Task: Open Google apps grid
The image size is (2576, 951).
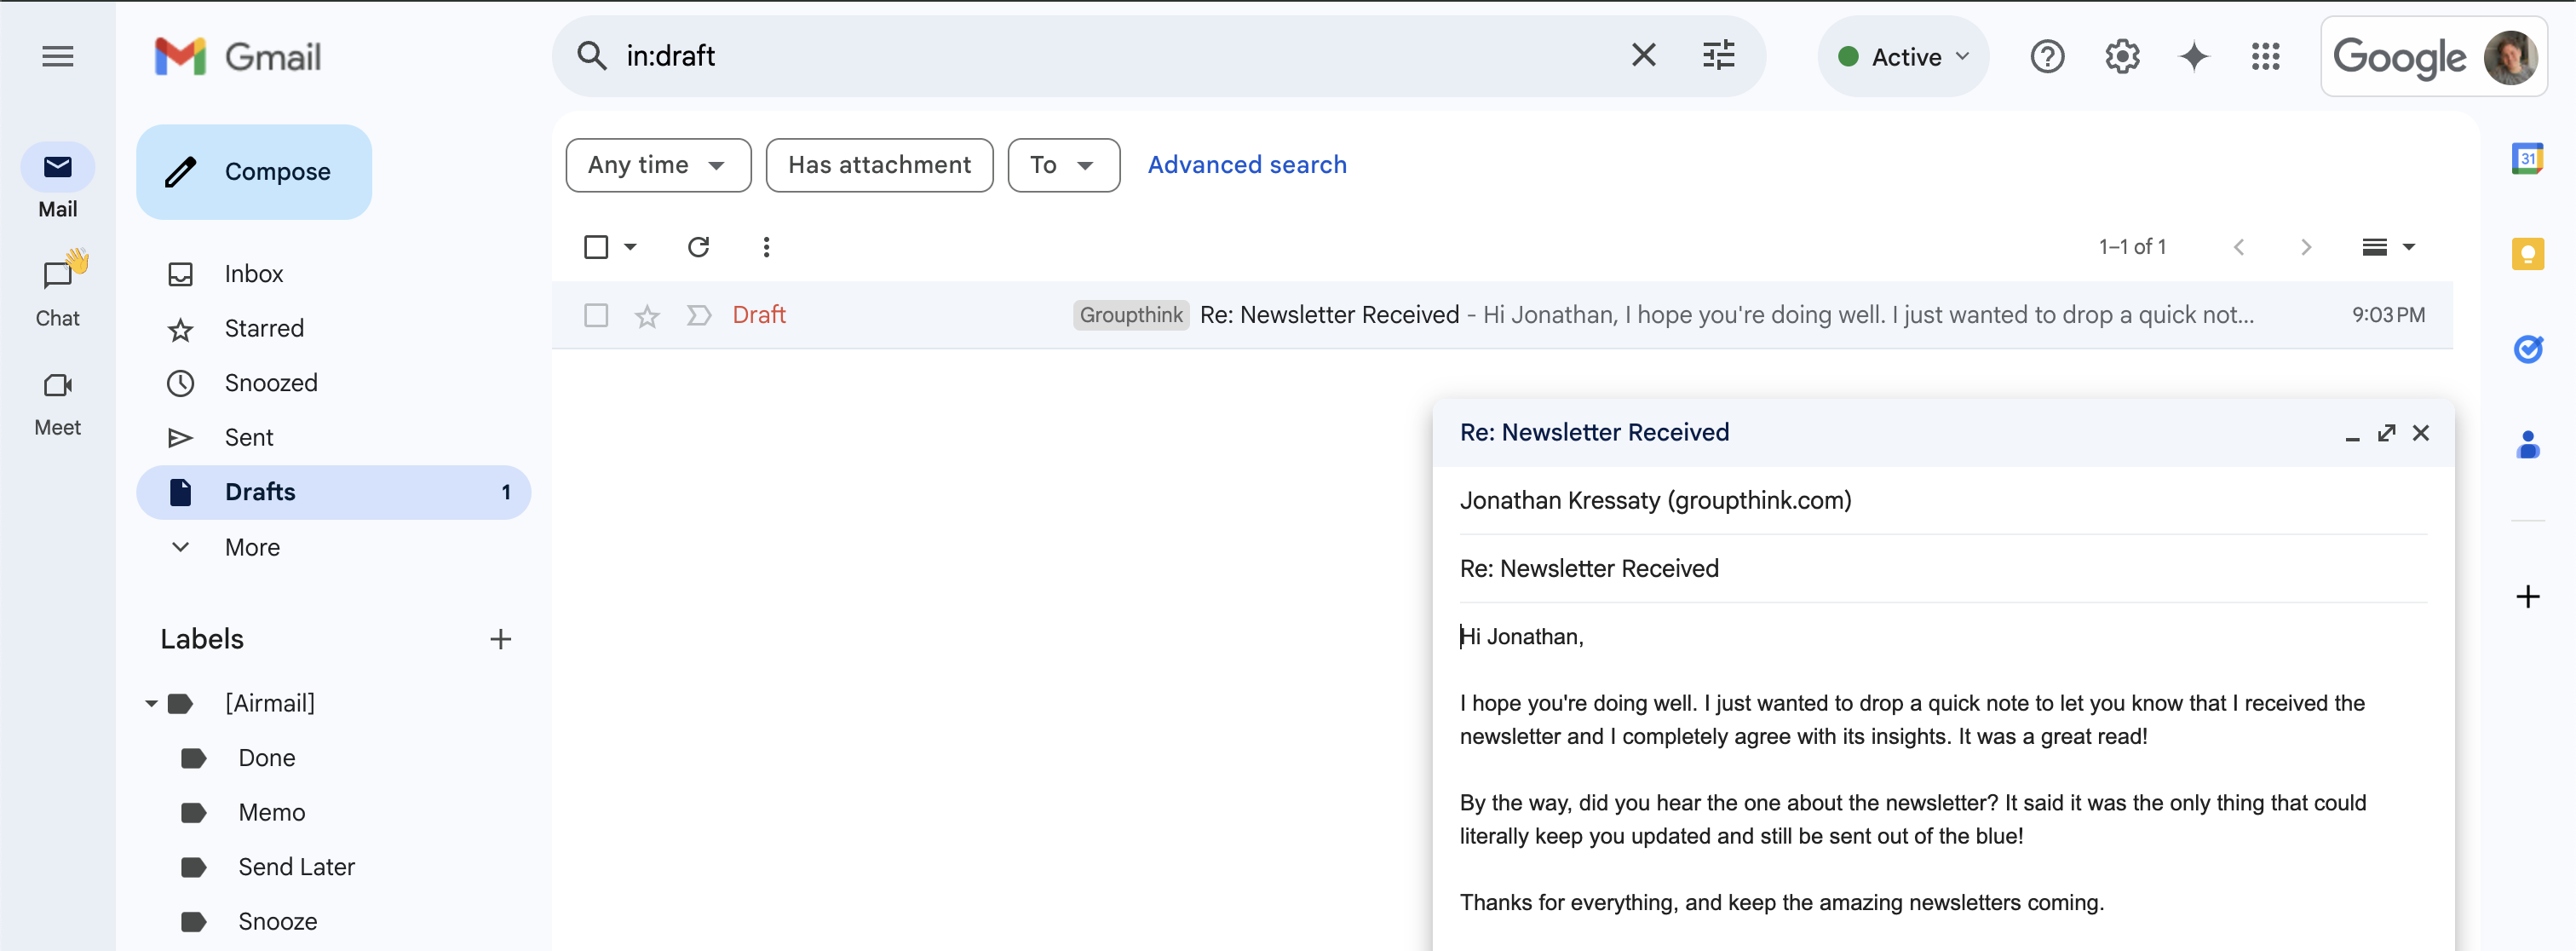Action: [x=2266, y=56]
